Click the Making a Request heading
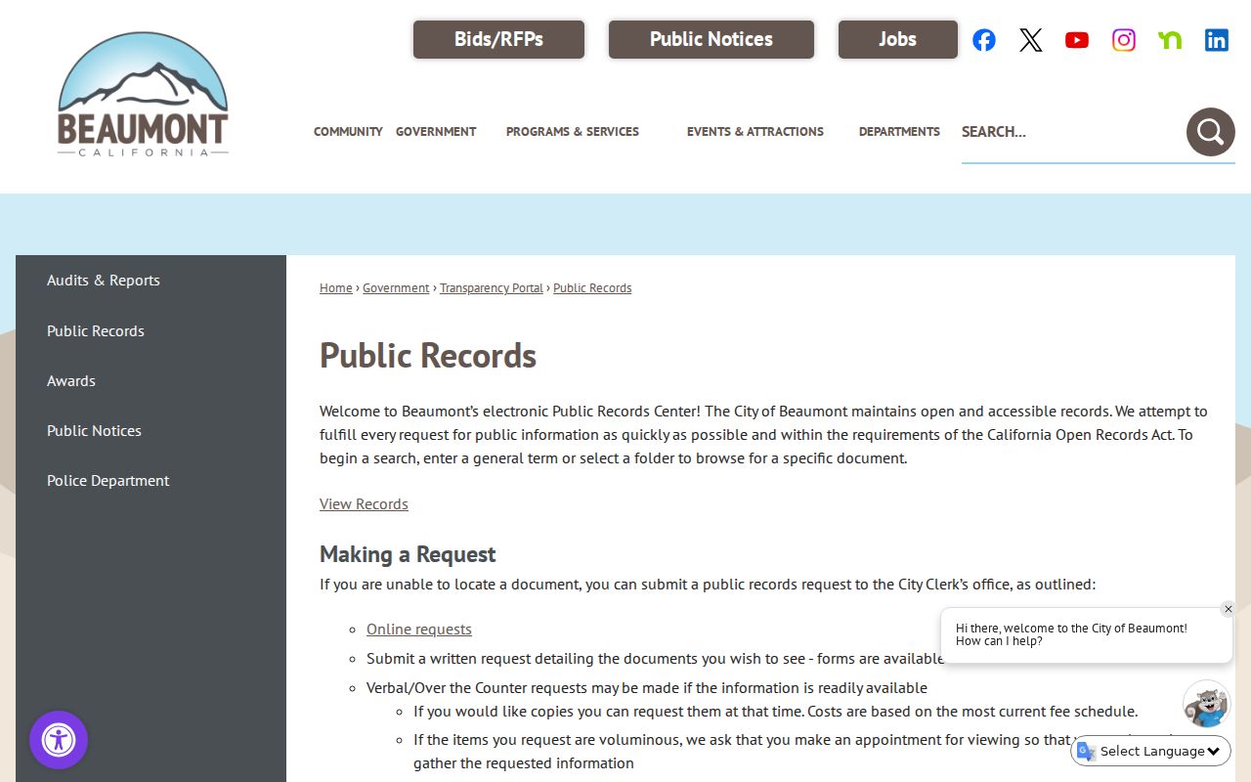The width and height of the screenshot is (1251, 782). 408,554
